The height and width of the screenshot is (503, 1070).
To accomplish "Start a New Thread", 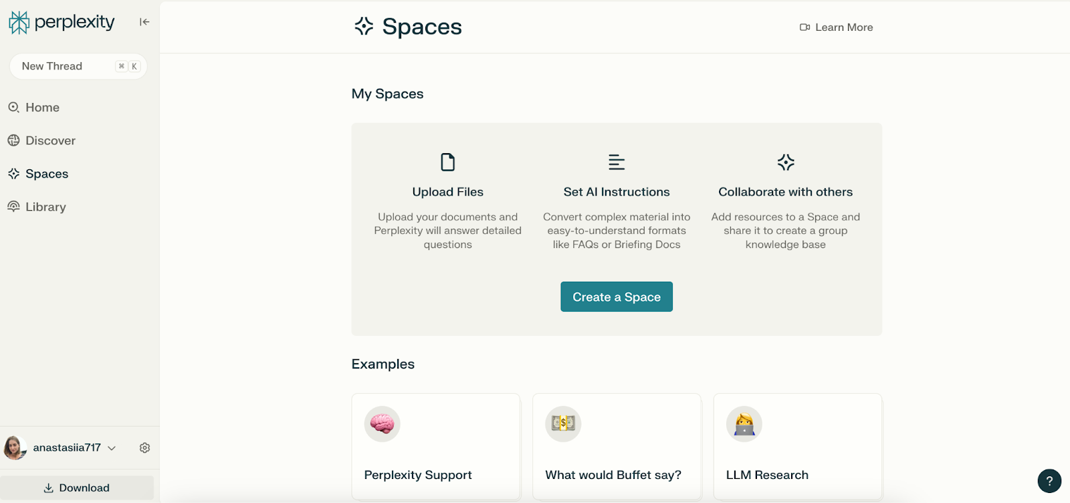I will click(78, 66).
